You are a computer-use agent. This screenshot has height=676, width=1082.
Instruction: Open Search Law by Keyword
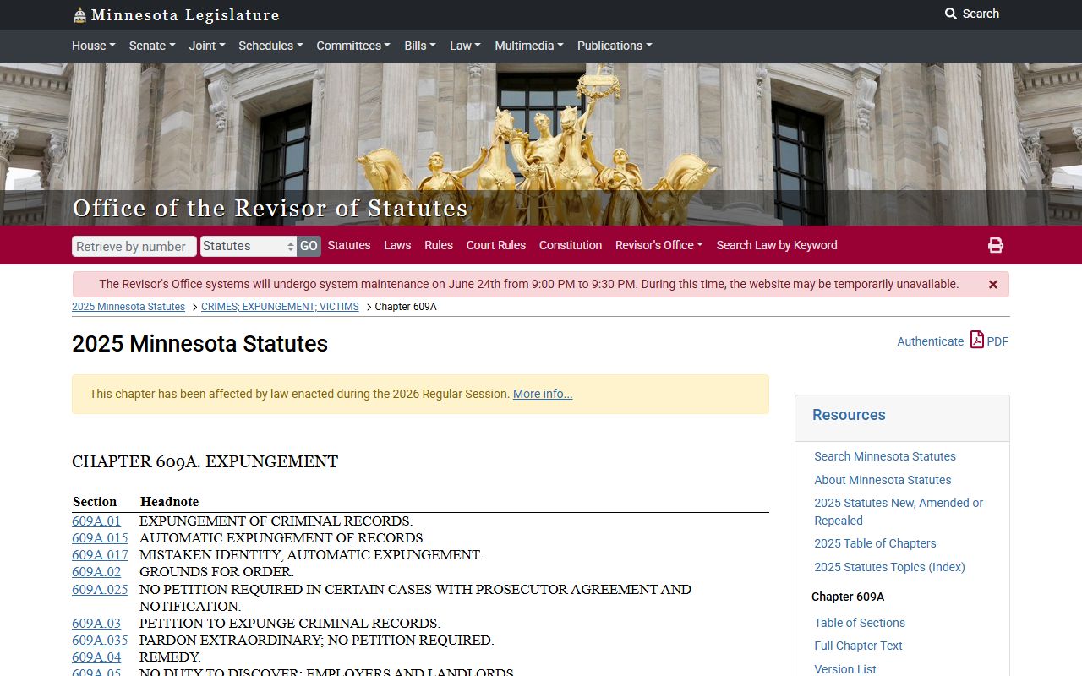777,245
